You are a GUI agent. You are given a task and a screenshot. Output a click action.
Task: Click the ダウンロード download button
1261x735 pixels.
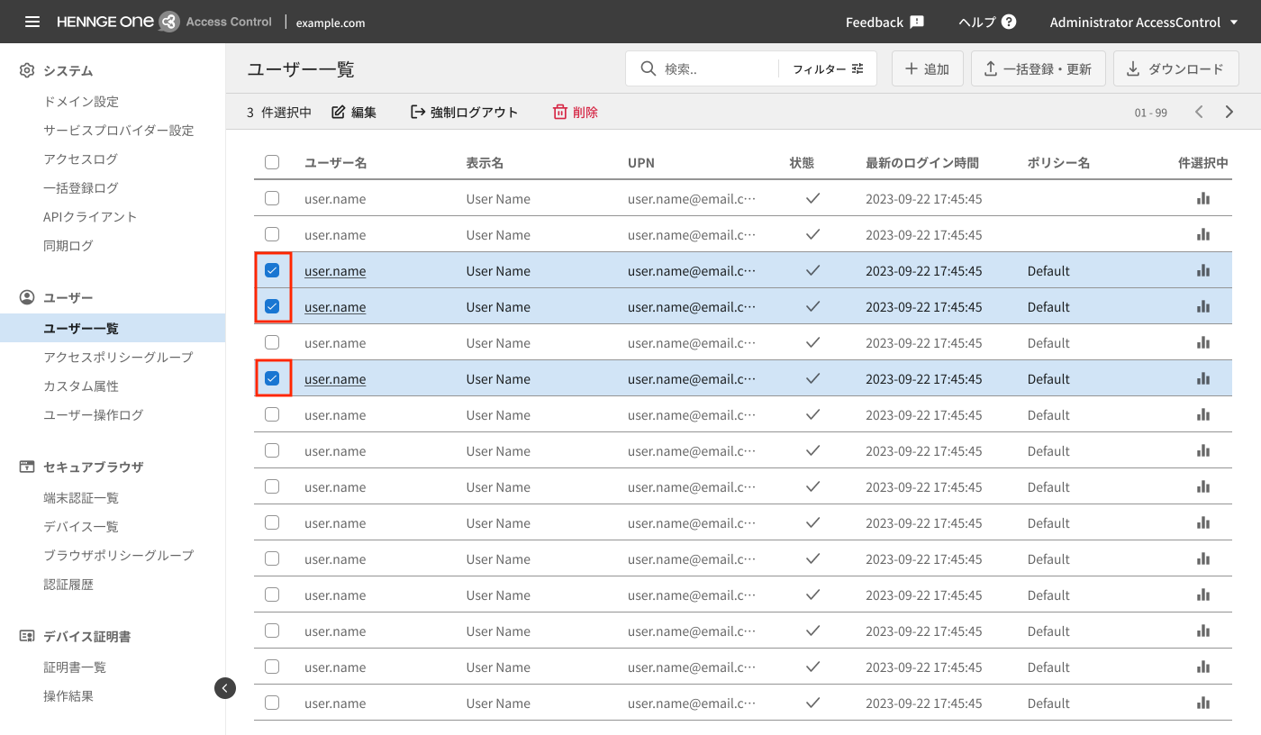(x=1175, y=68)
